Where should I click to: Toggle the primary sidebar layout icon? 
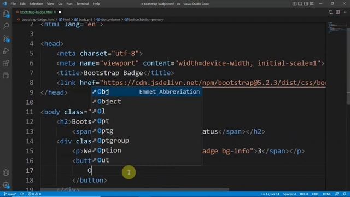tap(294, 4)
